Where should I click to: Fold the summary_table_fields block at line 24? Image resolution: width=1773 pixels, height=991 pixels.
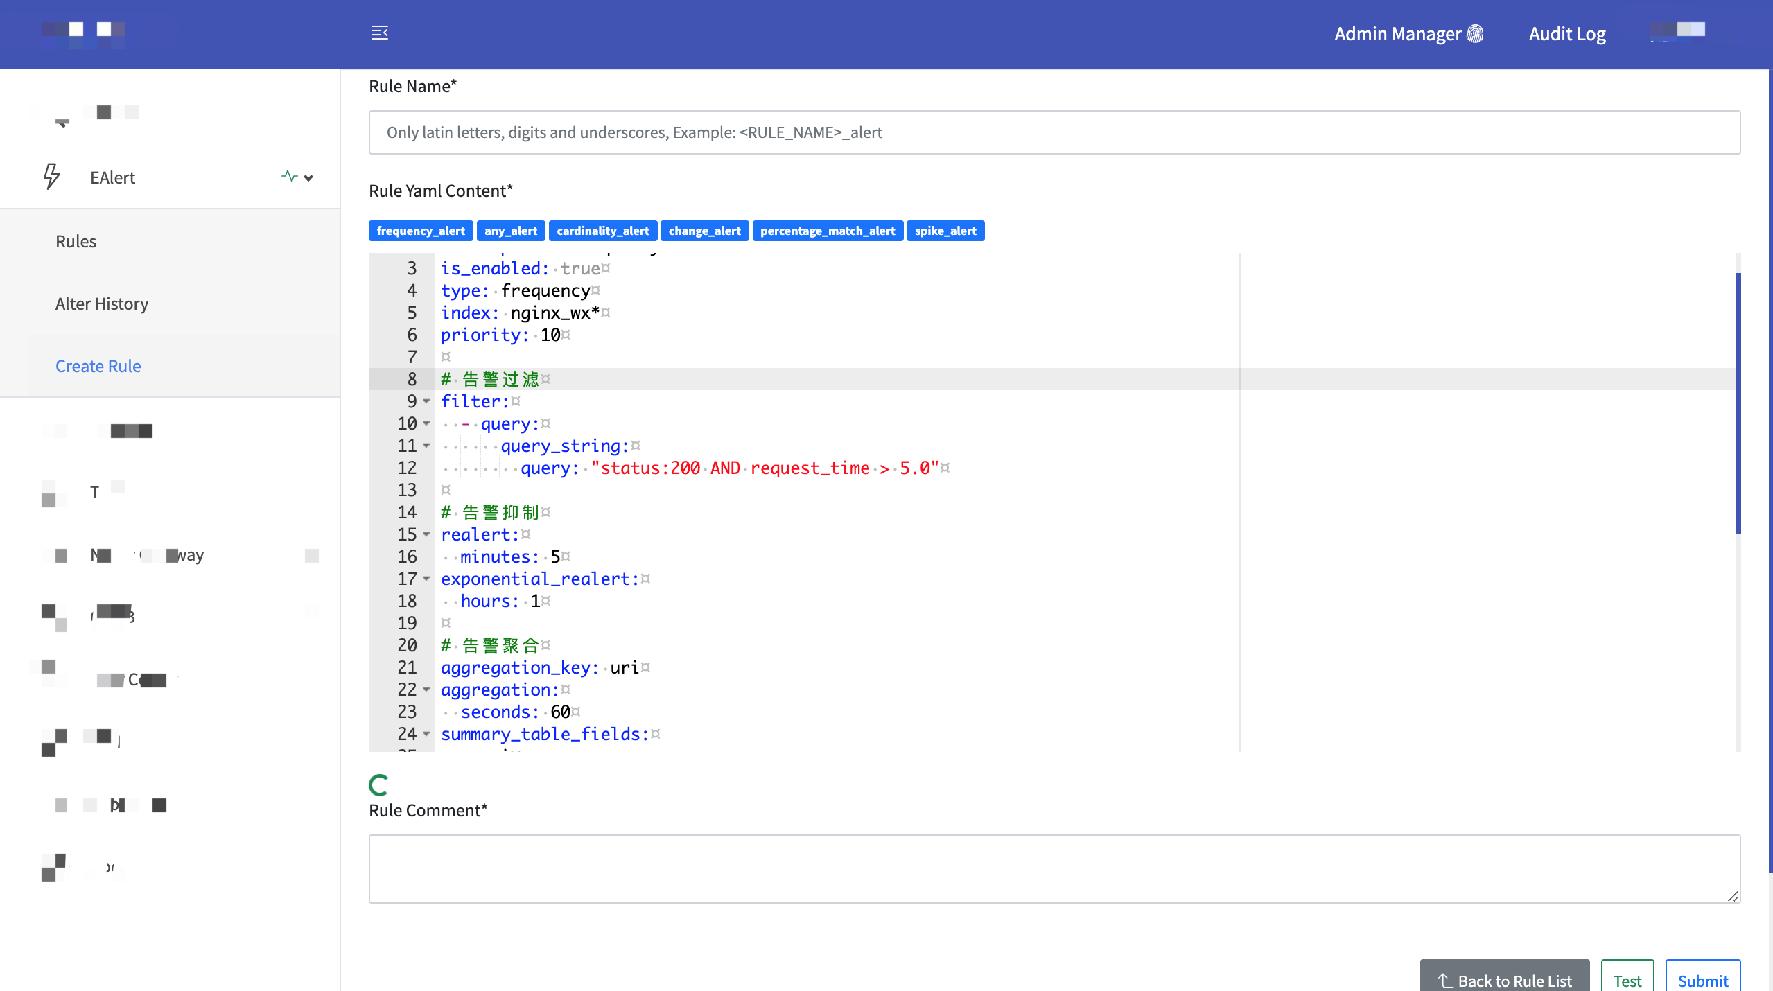(426, 734)
